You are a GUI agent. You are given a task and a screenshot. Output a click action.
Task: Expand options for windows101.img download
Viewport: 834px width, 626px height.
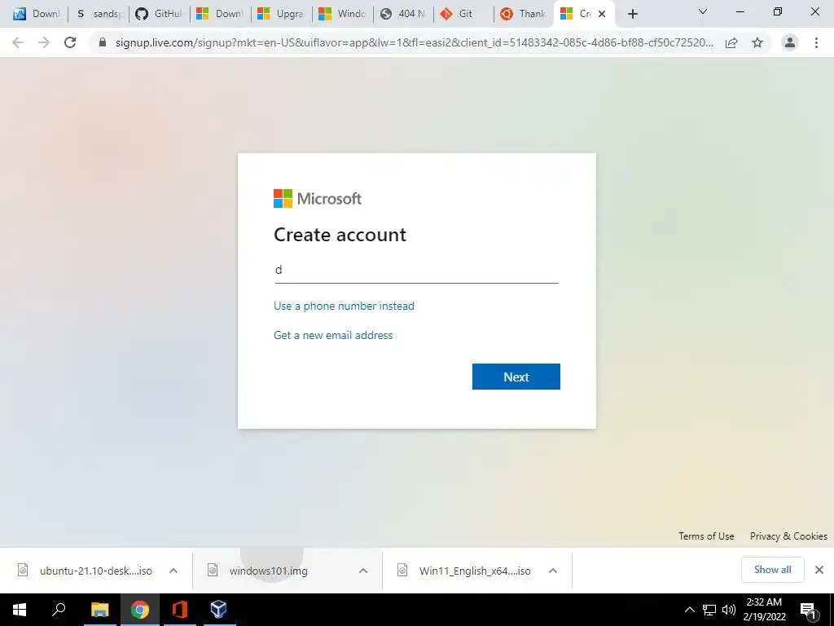pyautogui.click(x=363, y=571)
